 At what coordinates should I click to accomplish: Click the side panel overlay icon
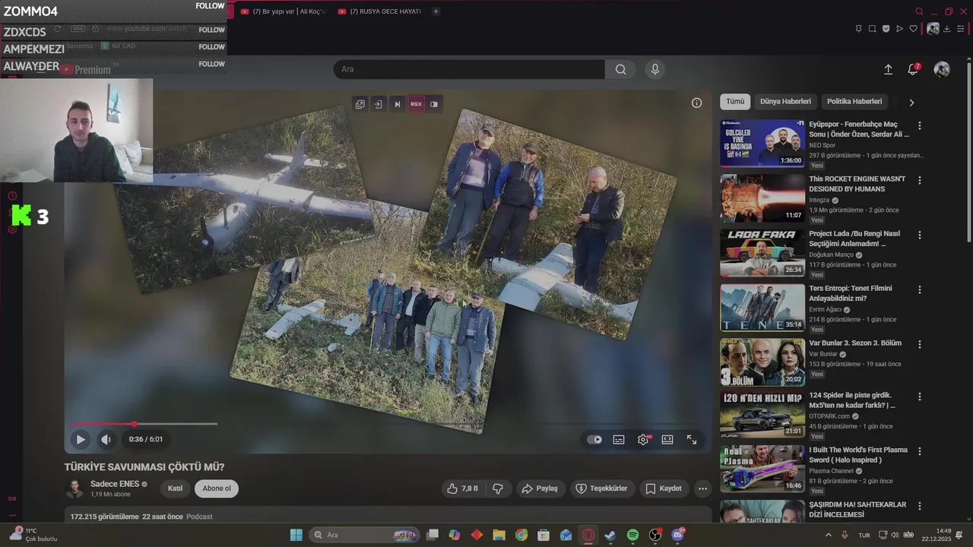click(x=434, y=104)
